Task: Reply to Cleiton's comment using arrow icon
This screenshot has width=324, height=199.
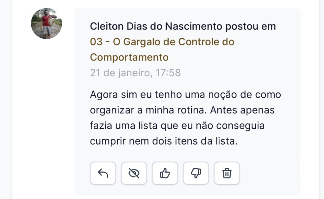Action: click(x=103, y=173)
